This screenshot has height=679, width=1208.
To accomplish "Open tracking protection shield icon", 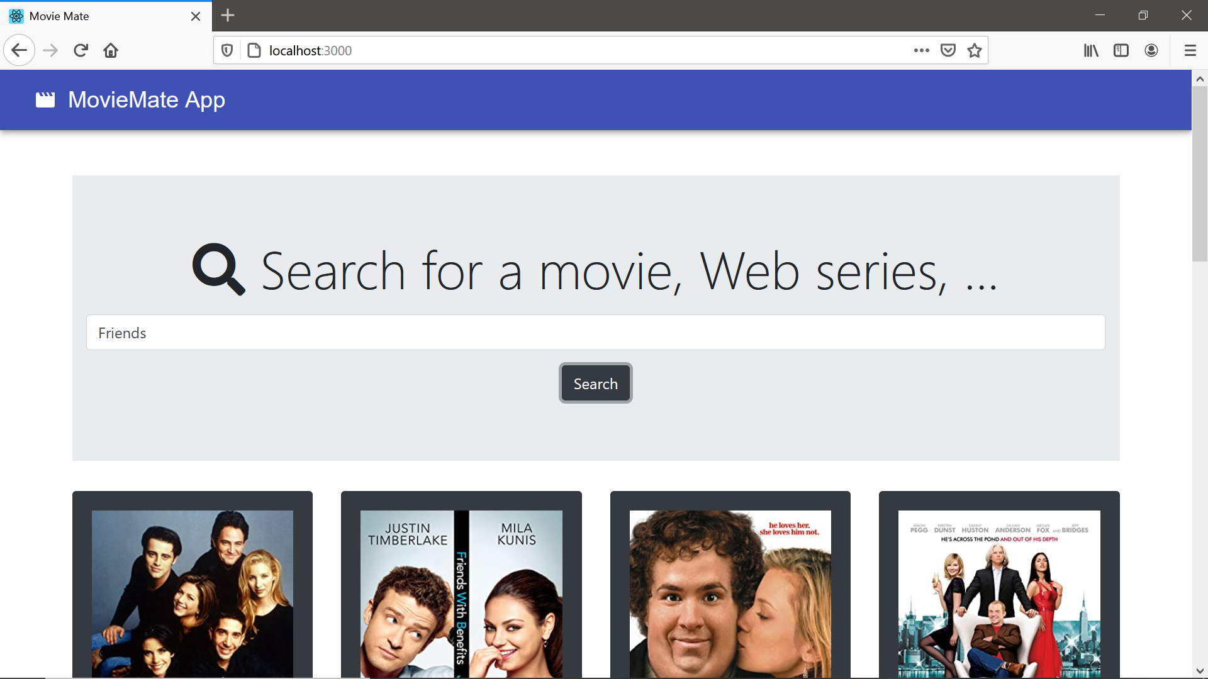I will click(x=227, y=50).
